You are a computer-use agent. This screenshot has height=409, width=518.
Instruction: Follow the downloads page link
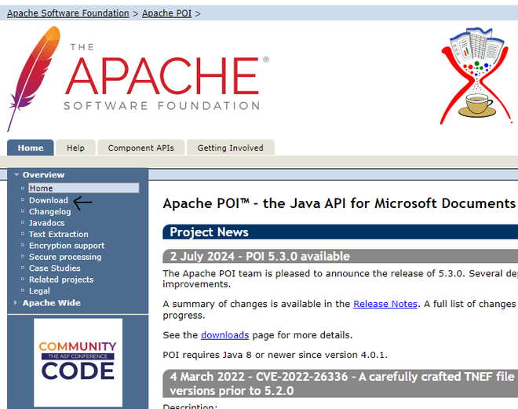click(225, 335)
